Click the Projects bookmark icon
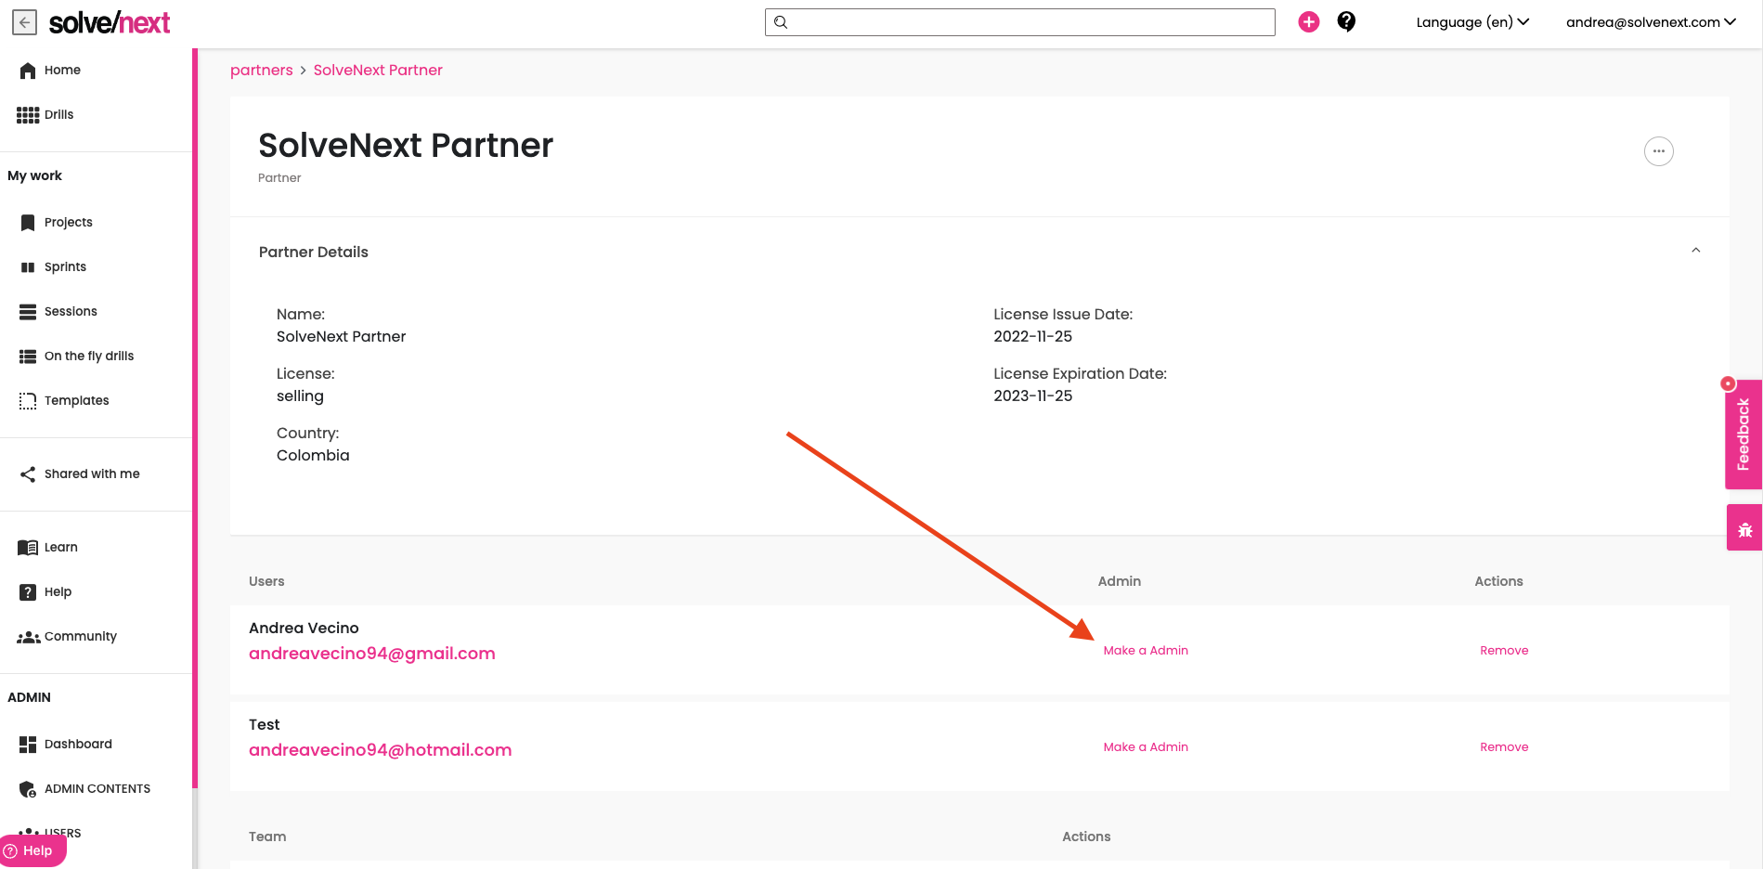The height and width of the screenshot is (869, 1763). click(28, 223)
